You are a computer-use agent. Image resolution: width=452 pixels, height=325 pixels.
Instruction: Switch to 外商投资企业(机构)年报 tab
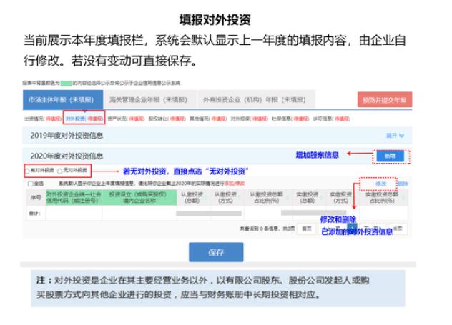[244, 100]
